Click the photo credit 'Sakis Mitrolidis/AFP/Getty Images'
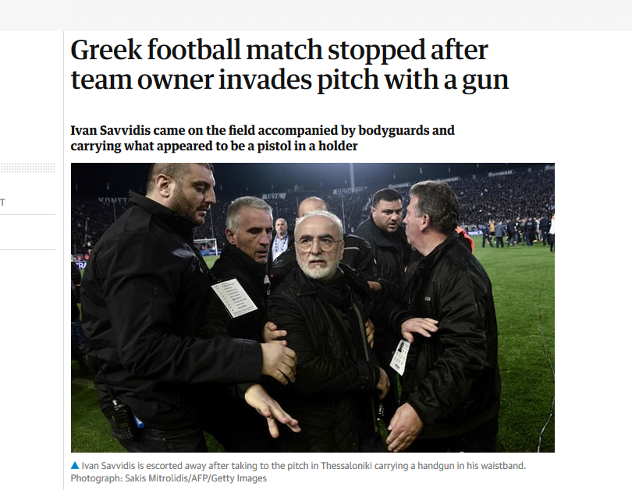The width and height of the screenshot is (632, 490). coord(196,478)
